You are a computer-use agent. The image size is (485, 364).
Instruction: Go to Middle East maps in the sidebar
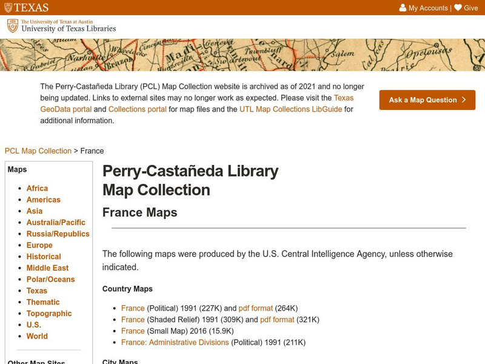pos(47,268)
